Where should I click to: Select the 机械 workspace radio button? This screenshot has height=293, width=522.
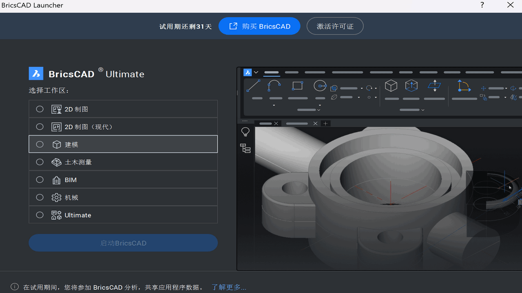(40, 197)
